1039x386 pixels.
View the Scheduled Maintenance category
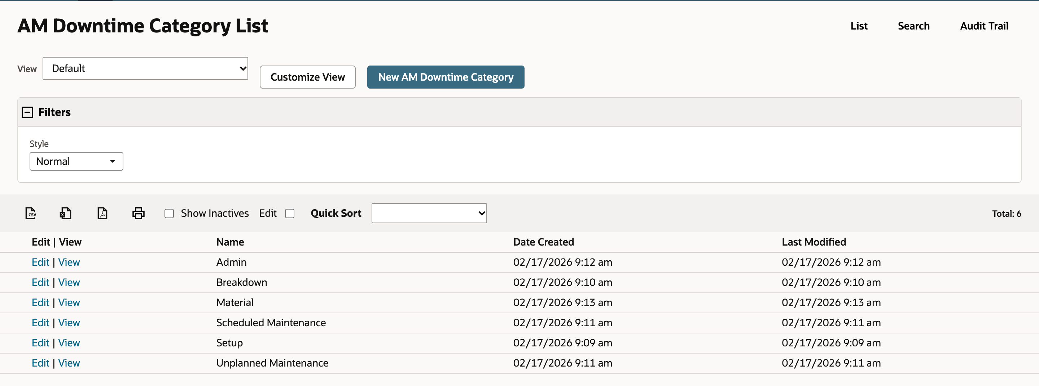coord(69,323)
